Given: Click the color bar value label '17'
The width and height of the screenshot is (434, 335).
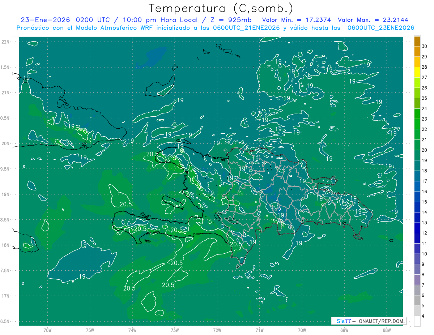Looking at the screenshot, I should click(x=425, y=181).
